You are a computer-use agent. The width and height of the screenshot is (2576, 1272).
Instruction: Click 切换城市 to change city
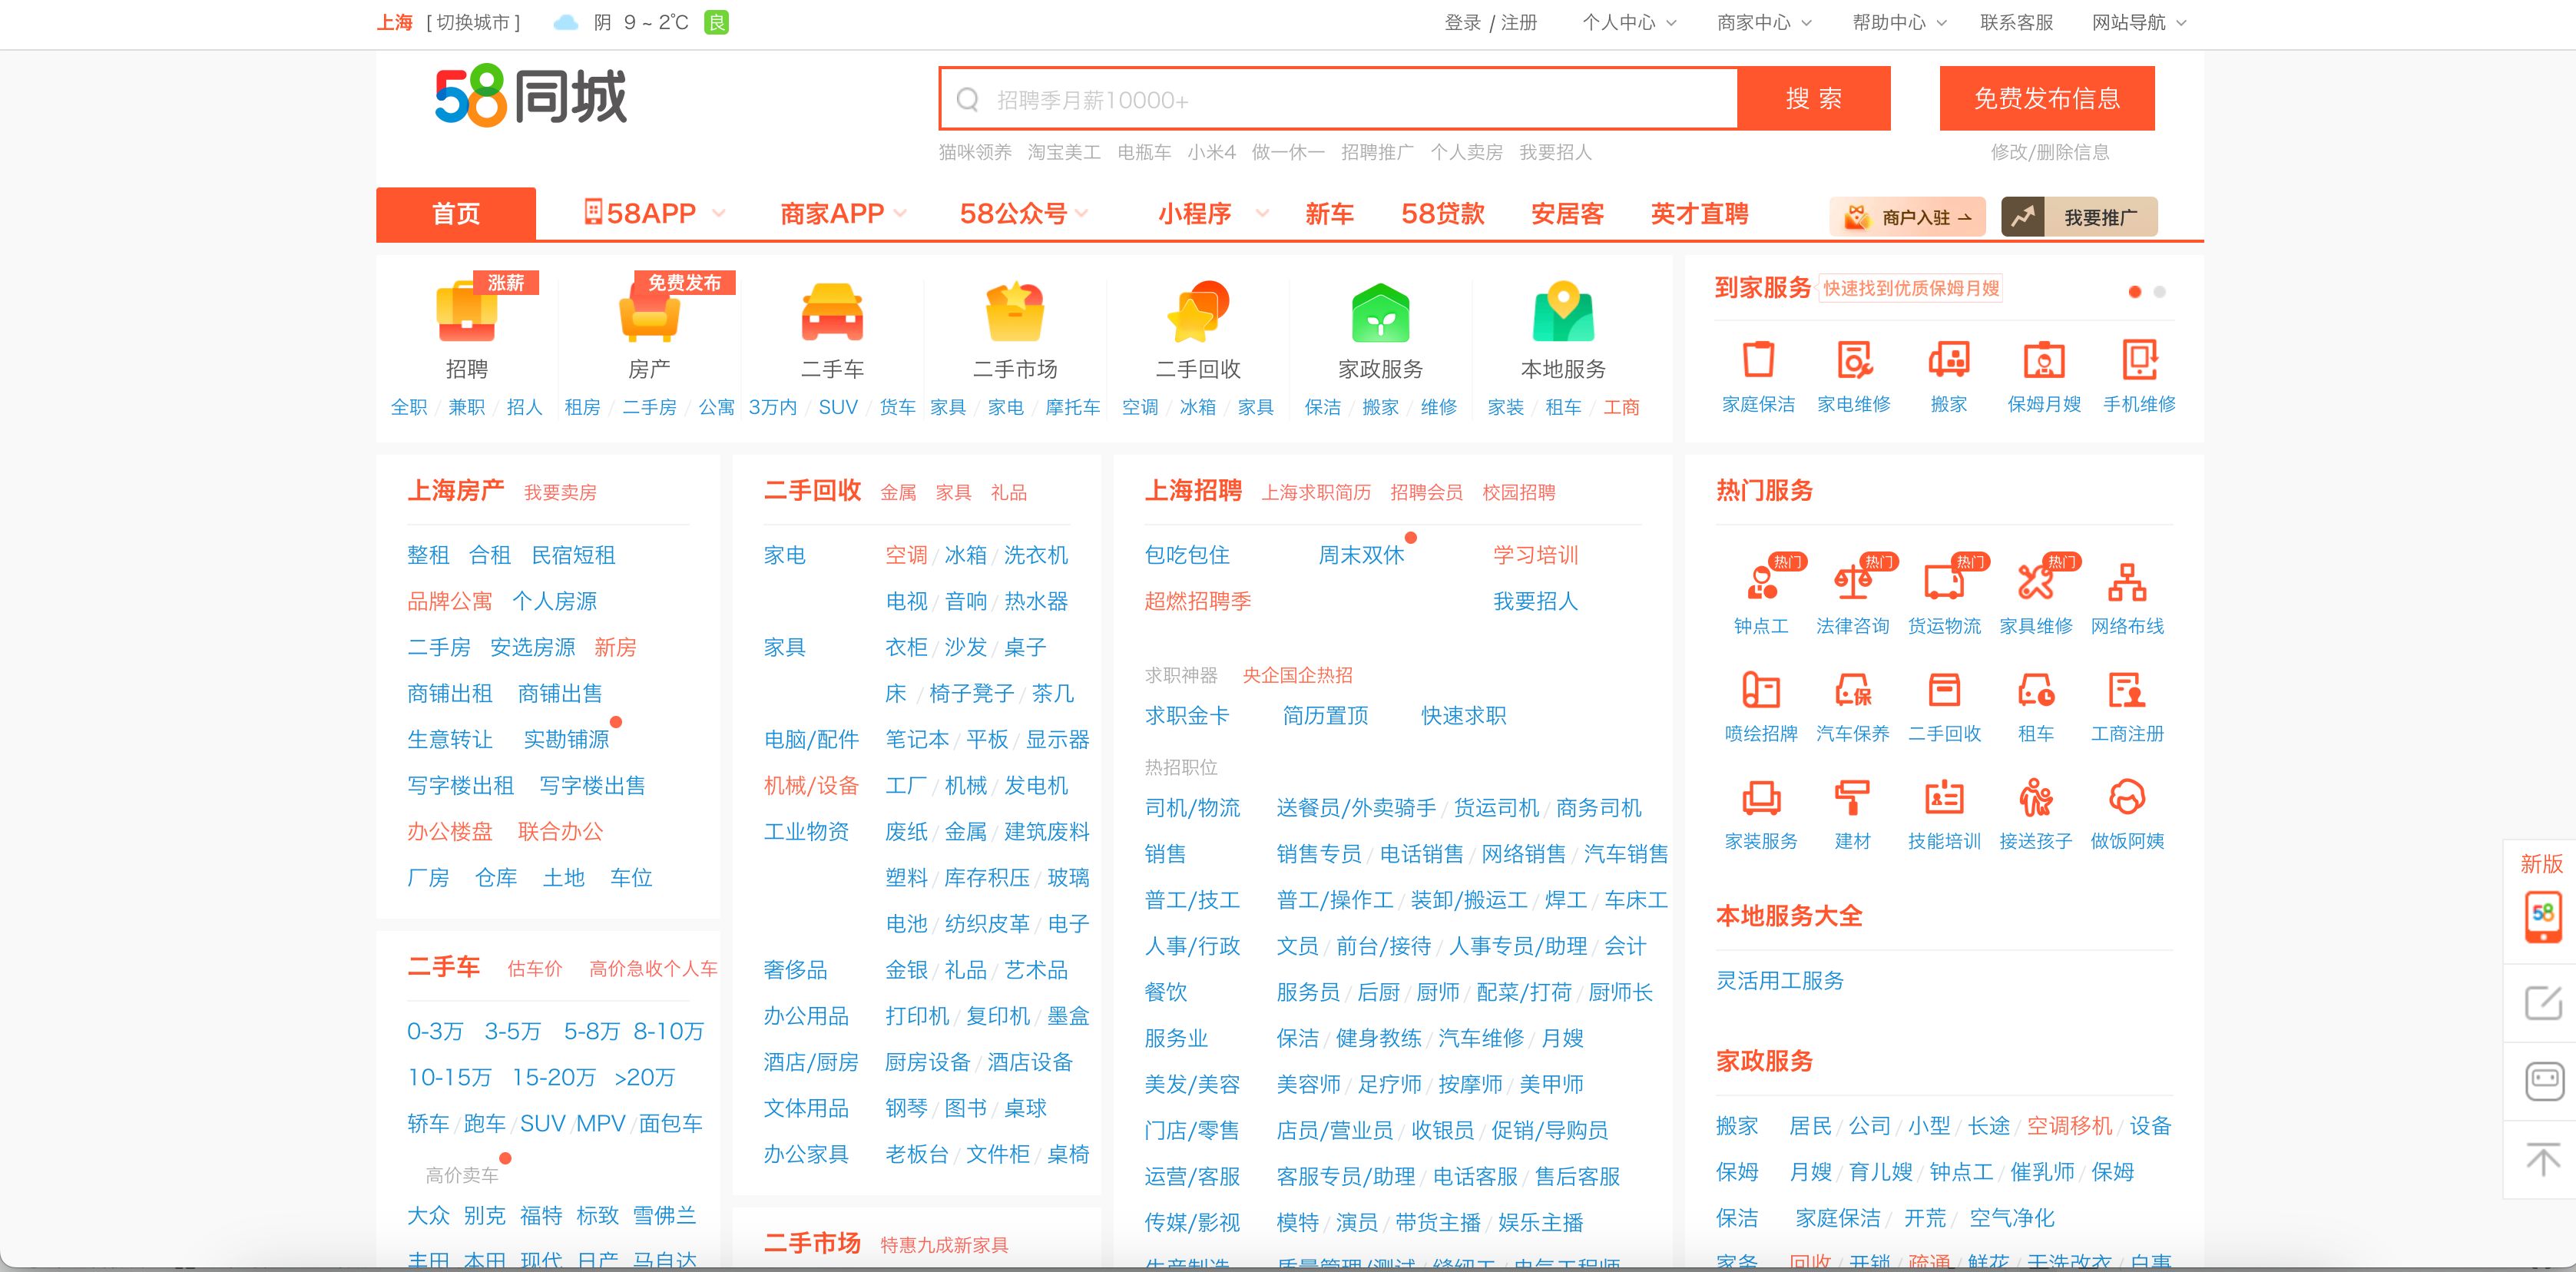[473, 22]
